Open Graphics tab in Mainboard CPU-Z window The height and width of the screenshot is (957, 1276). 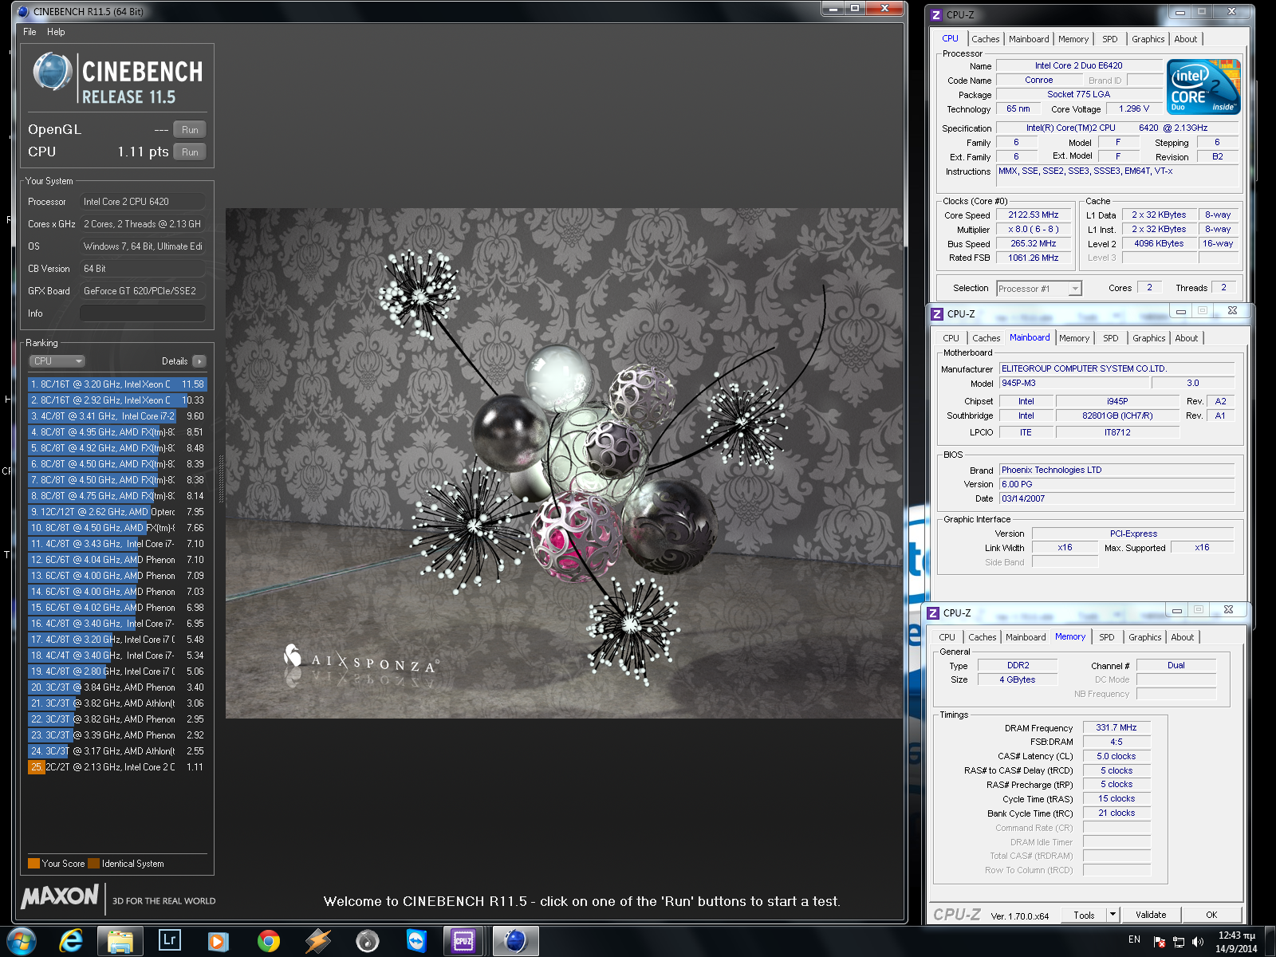pos(1148,338)
